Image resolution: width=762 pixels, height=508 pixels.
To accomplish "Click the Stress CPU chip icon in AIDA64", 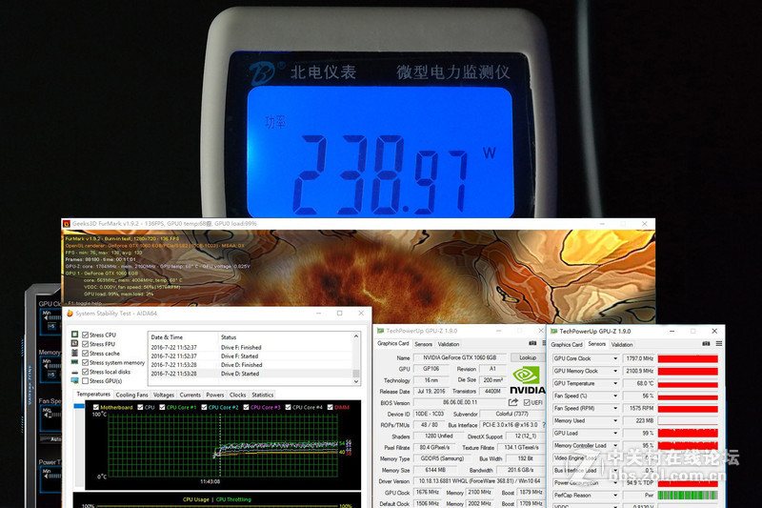I will point(75,335).
